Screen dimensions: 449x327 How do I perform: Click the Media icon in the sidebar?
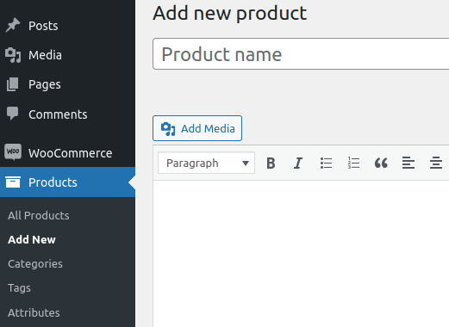(13, 55)
